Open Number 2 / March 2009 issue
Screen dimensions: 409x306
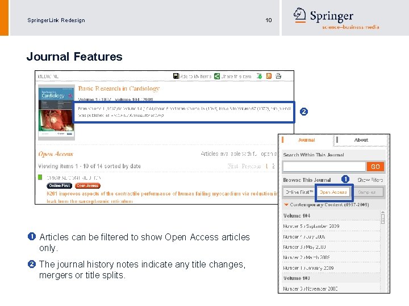coord(307,257)
